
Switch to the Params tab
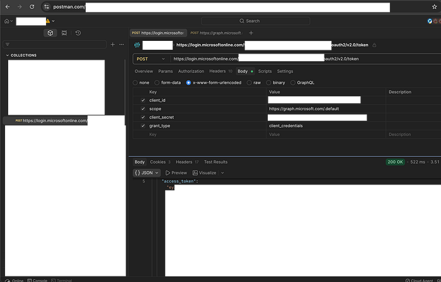coord(165,71)
